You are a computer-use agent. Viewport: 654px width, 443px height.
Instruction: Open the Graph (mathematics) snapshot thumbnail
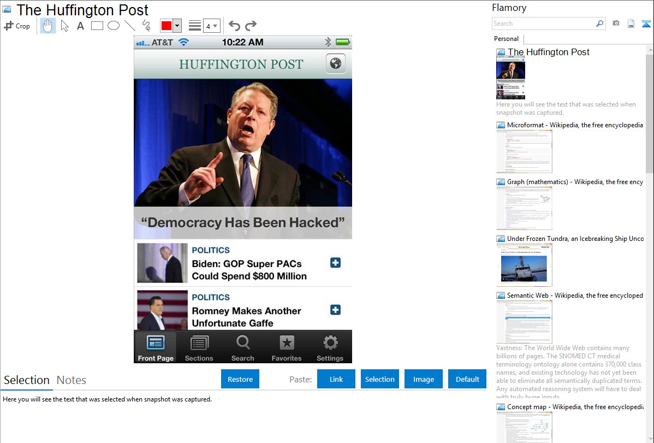[524, 208]
